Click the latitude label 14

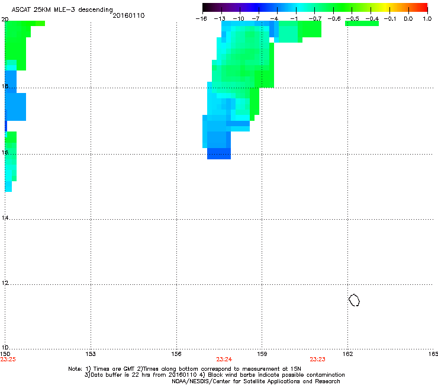5,217
